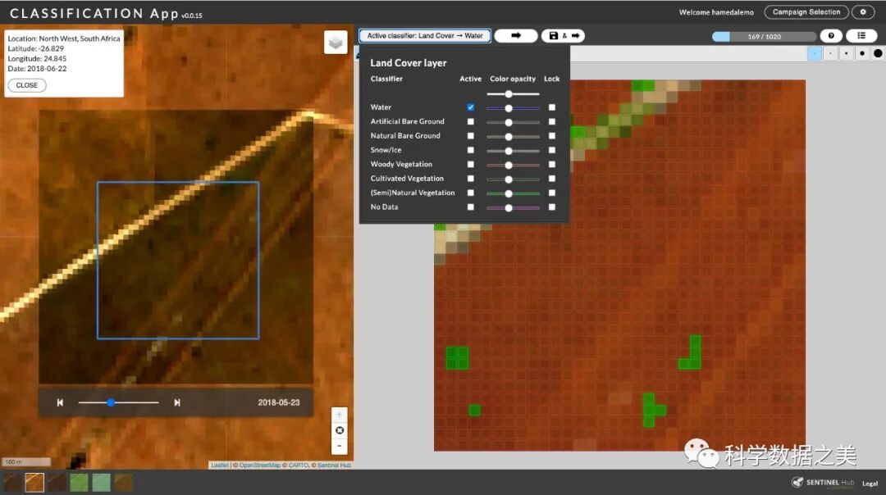
Task: Skip to next date in timeline
Action: [x=177, y=402]
